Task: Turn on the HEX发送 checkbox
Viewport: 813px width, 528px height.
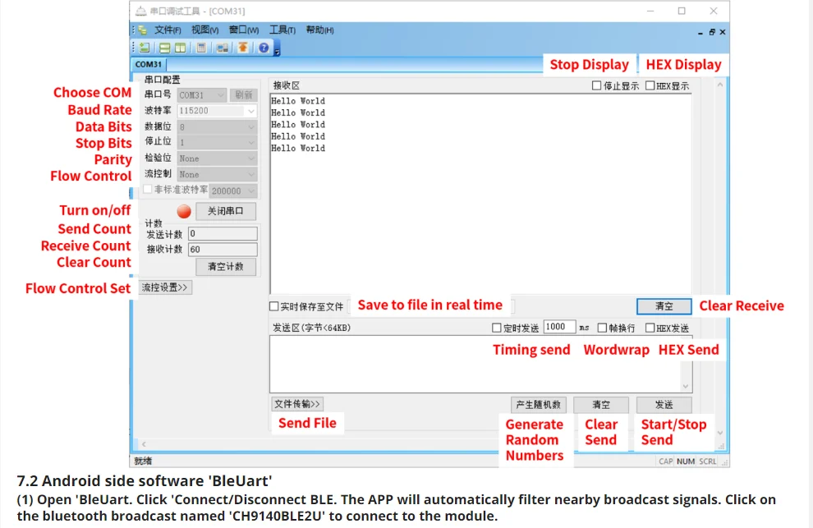Action: coord(650,328)
